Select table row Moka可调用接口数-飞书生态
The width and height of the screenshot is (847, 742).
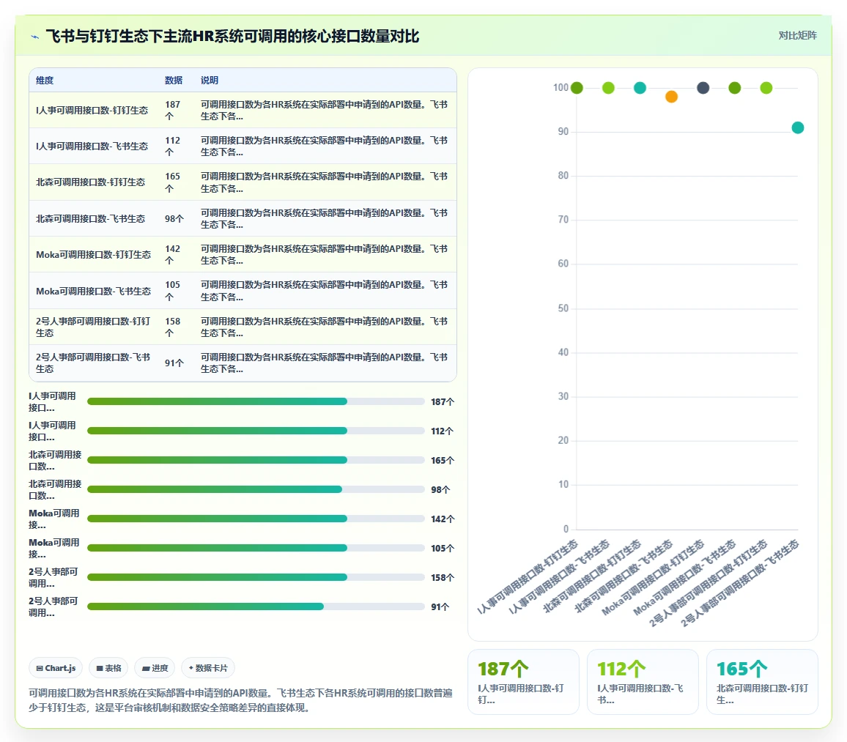[x=243, y=291]
